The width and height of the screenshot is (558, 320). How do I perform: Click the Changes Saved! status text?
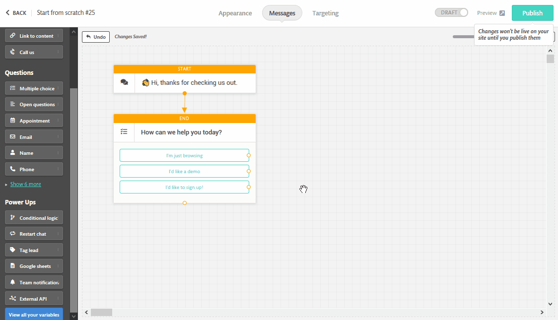pos(131,37)
